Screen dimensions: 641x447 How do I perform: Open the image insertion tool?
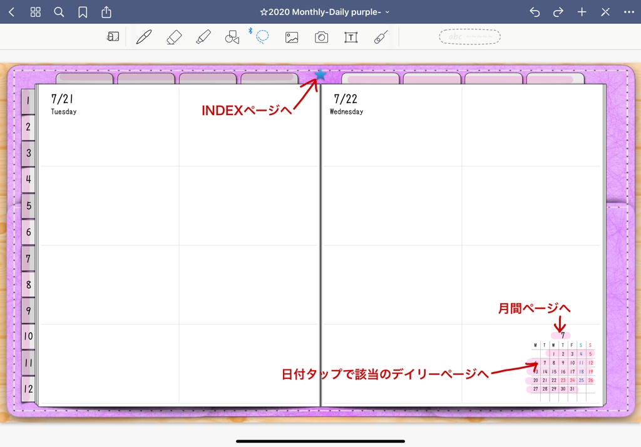(x=292, y=36)
